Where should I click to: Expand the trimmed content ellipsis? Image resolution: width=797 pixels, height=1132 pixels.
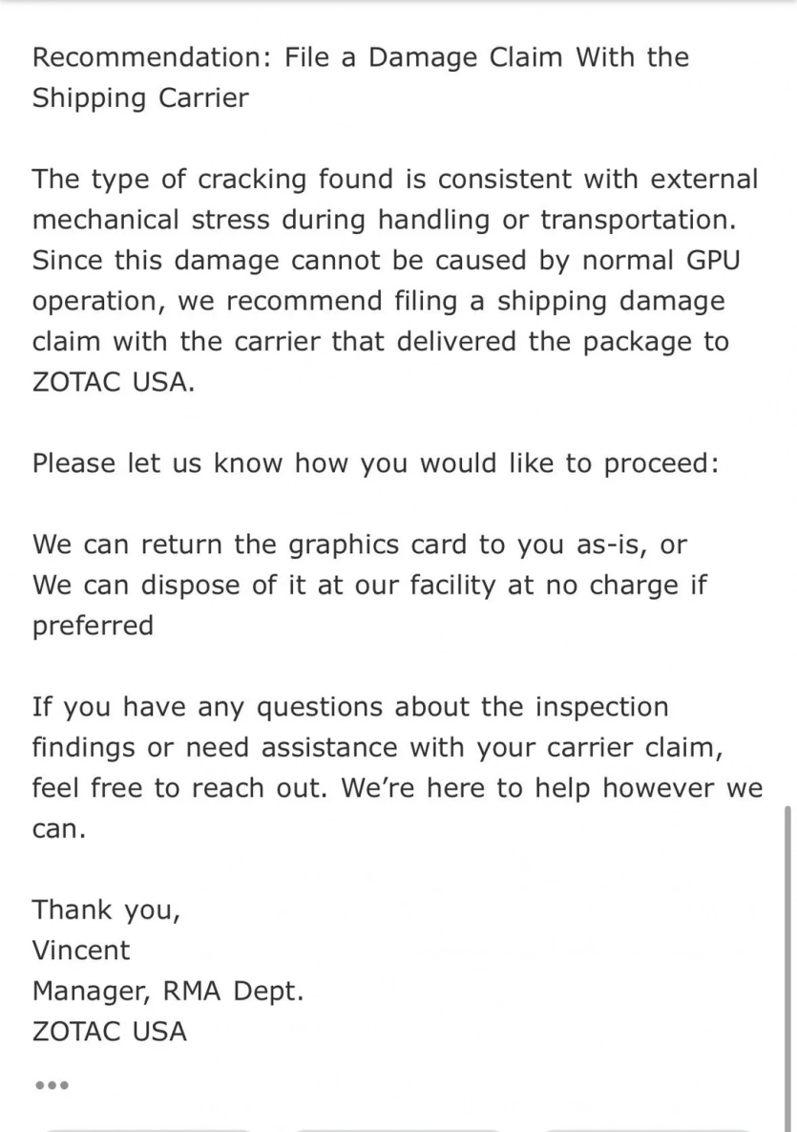[x=51, y=1086]
